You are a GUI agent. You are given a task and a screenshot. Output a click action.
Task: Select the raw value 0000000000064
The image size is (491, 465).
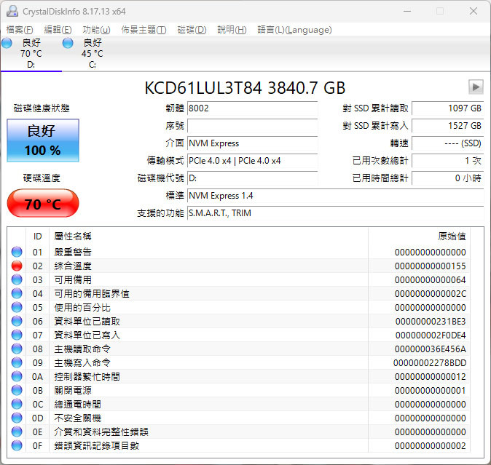click(431, 280)
